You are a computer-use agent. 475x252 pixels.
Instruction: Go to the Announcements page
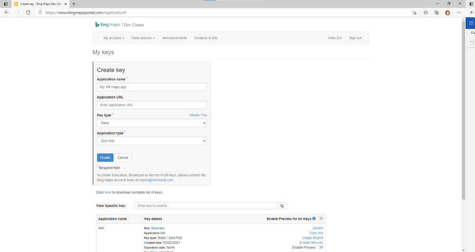[x=175, y=38]
